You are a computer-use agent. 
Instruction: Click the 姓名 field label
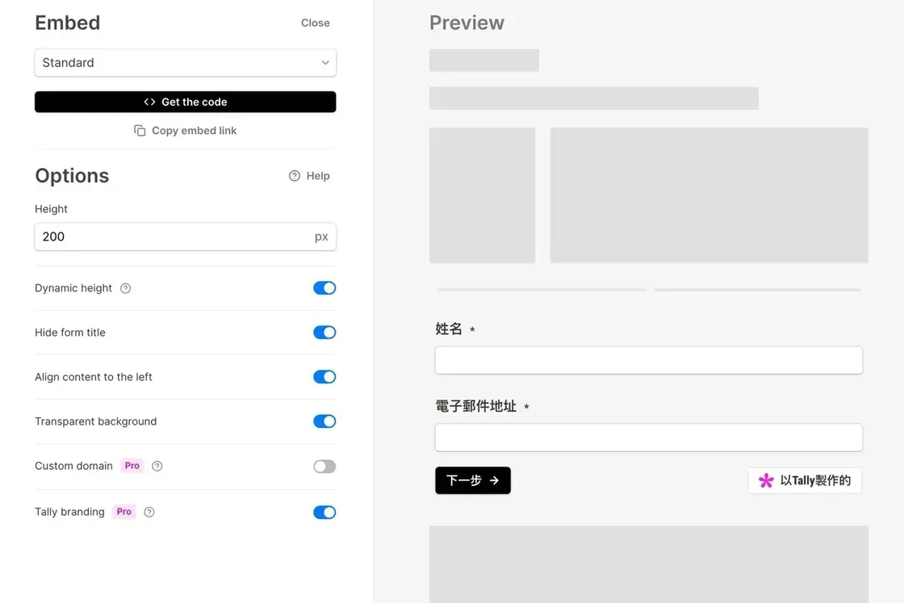tap(449, 329)
